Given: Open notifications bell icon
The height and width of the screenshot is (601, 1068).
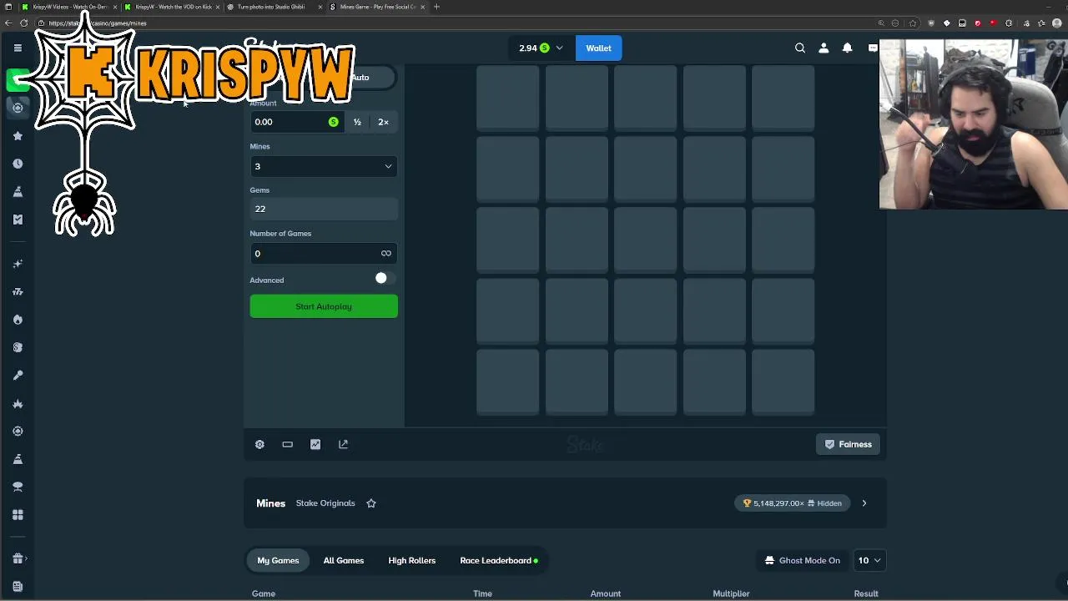Looking at the screenshot, I should (x=847, y=48).
